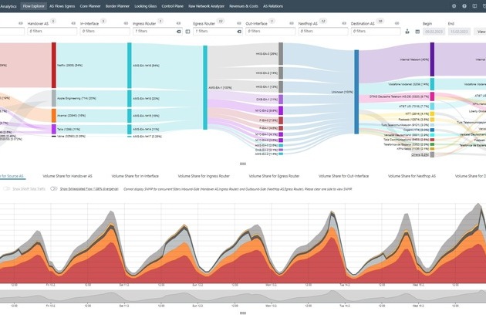Click the resize handle at the bottom of the page
This screenshot has height=318, width=486.
[243, 313]
